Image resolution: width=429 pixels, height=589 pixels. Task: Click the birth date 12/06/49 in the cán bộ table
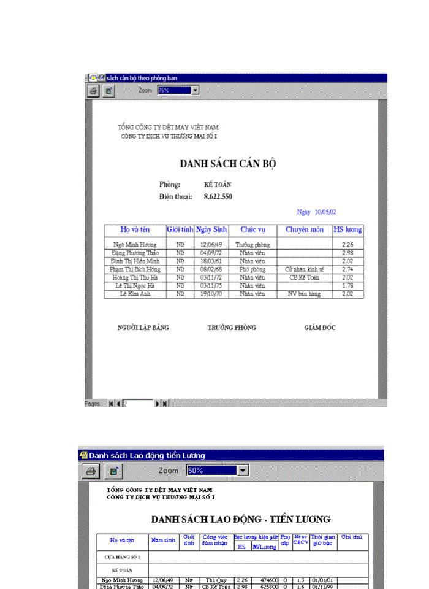coord(211,245)
